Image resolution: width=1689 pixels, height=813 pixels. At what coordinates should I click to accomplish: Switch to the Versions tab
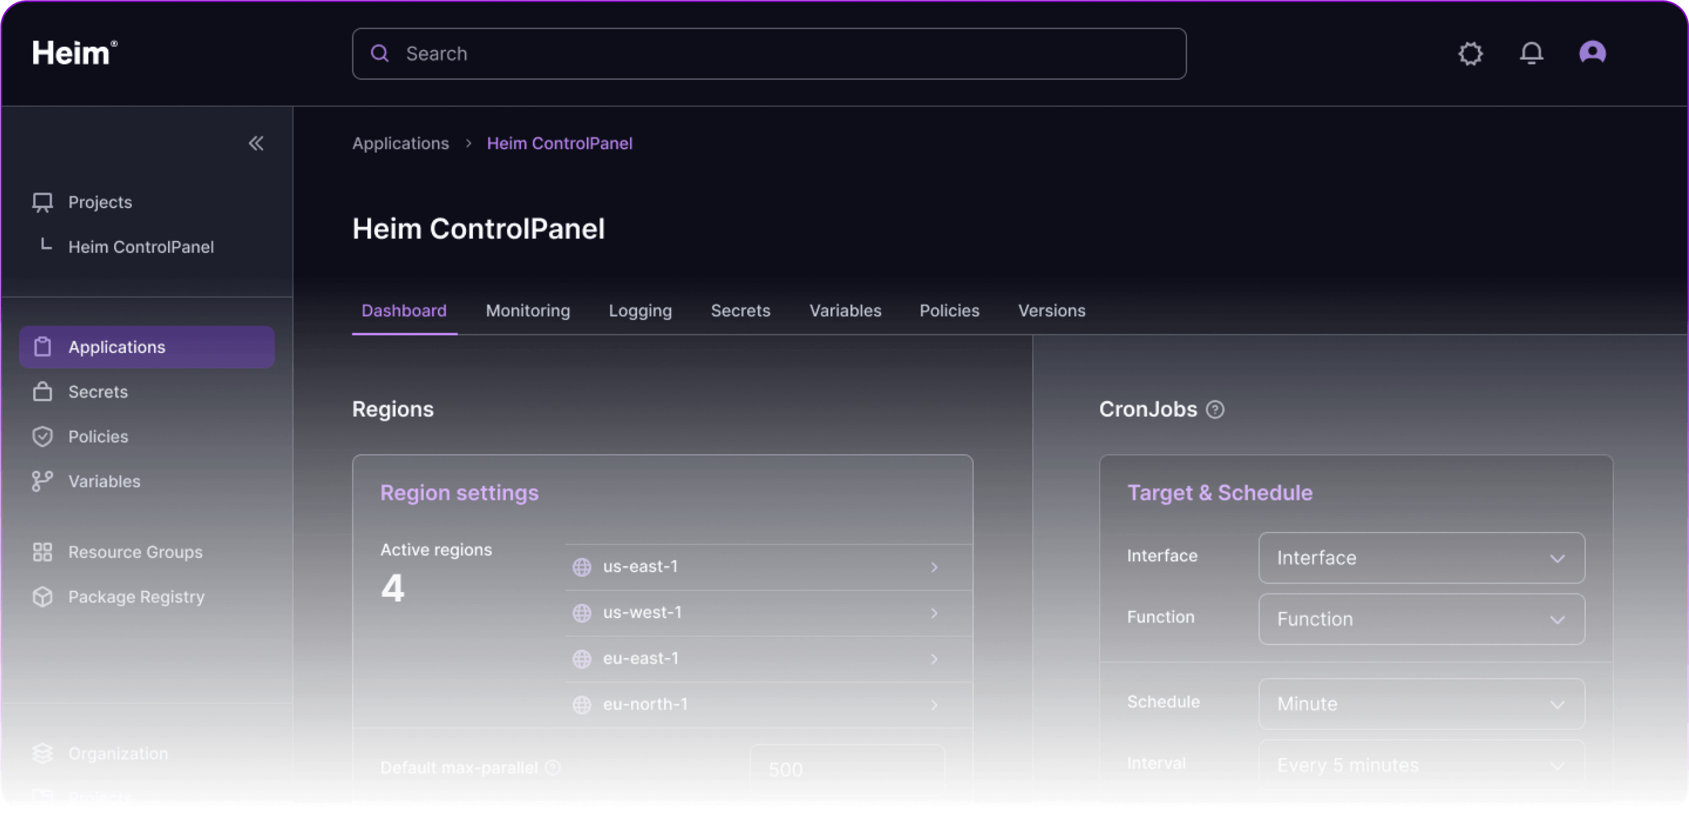[x=1051, y=311]
